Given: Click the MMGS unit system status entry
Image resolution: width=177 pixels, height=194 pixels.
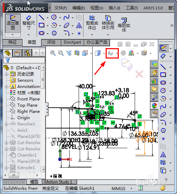Looking at the screenshot, I should (118, 188).
